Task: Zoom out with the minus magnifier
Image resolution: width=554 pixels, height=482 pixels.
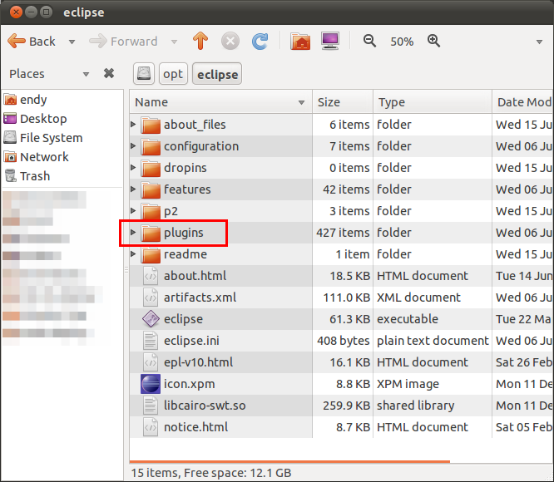Action: pyautogui.click(x=370, y=41)
